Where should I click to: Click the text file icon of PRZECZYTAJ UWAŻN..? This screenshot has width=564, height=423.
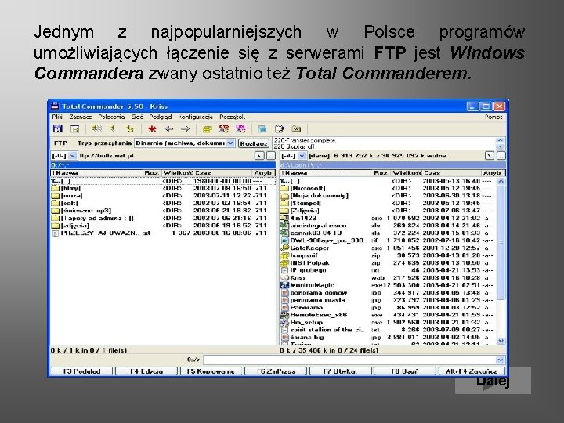point(55,233)
